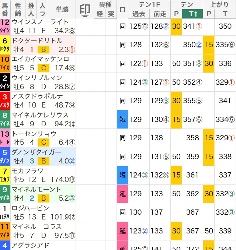Open horse アスクドゥポルテ
Image resolution: width=236 pixels, height=250 pixels.
37,96
